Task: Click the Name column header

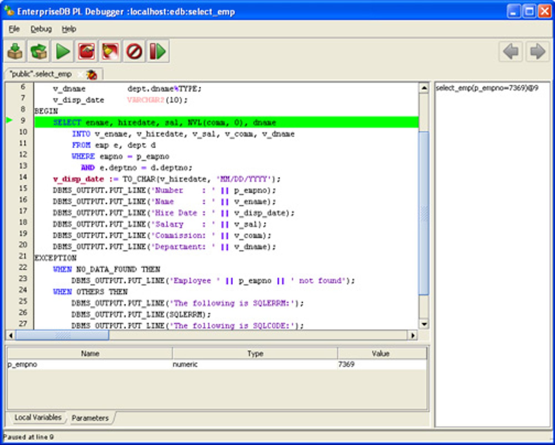Action: [x=90, y=353]
